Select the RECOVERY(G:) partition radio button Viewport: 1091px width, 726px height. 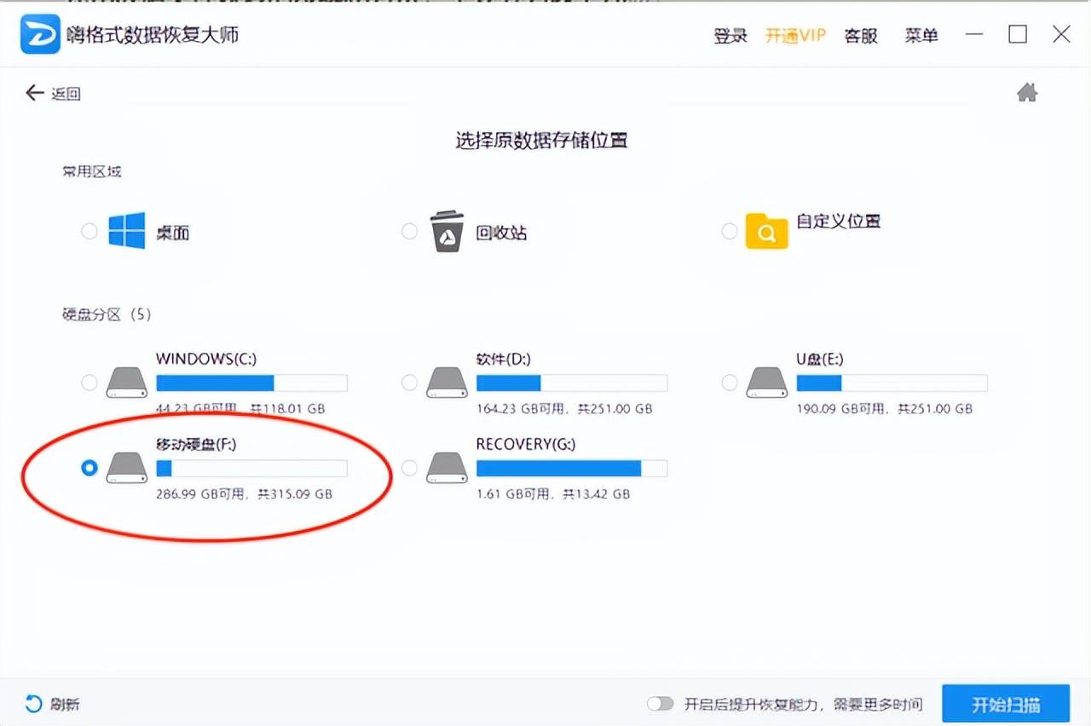[409, 468]
